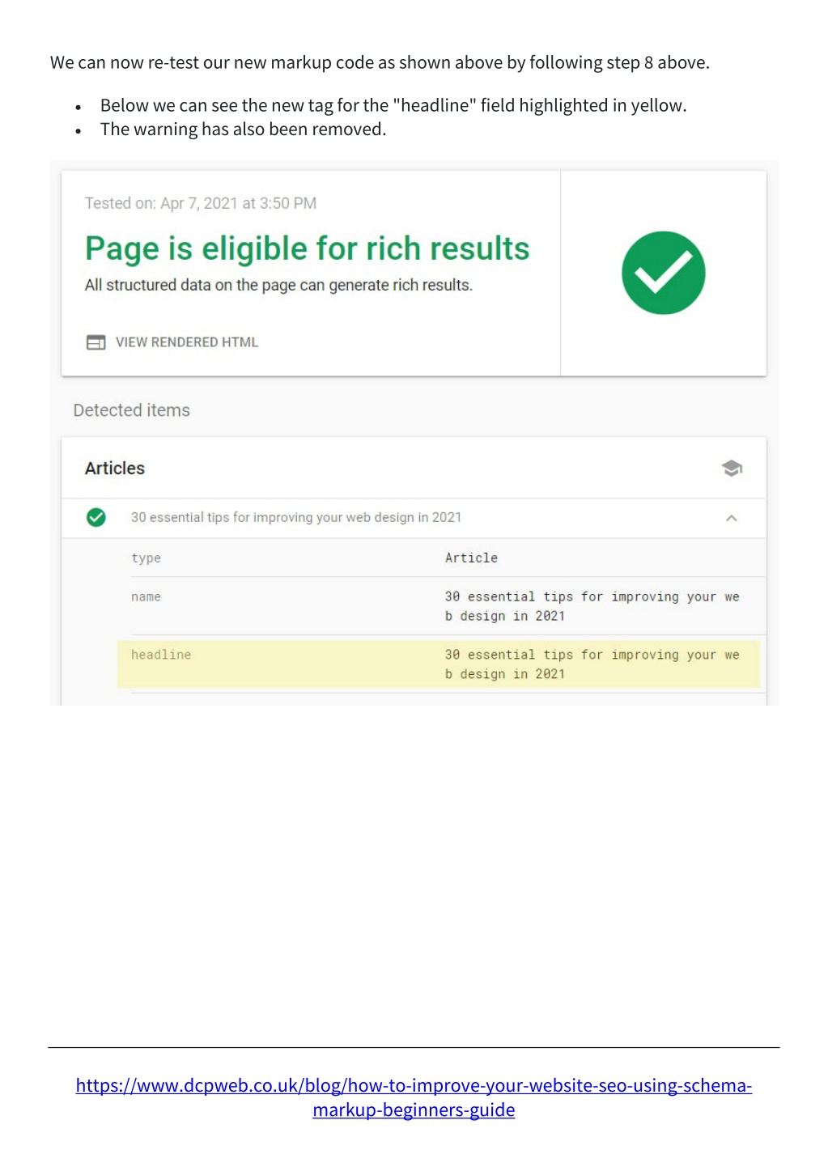Click the second line of footer link
The height and width of the screenshot is (1171, 828).
414,1109
